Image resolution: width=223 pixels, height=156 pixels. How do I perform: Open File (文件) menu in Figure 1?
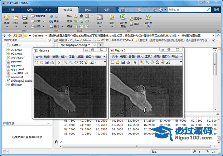39,57
